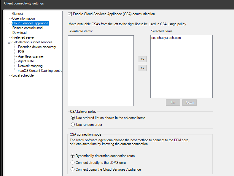Image resolution: width=234 pixels, height=176 pixels.
Task: Open the General settings tree item
Action: pos(18,14)
